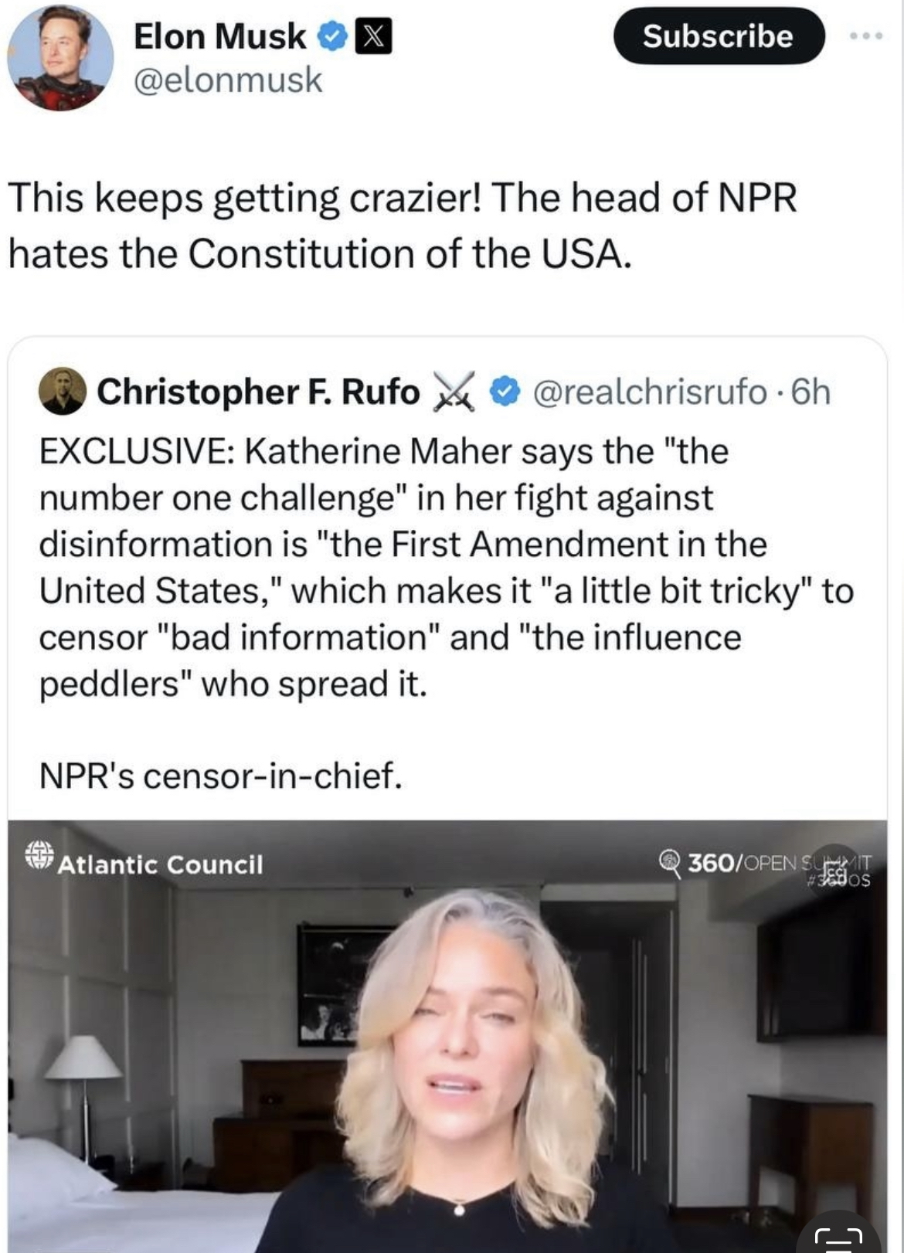The width and height of the screenshot is (904, 1253).
Task: Click Christopher F. Rufo's verified checkmark badge
Action: (x=505, y=392)
